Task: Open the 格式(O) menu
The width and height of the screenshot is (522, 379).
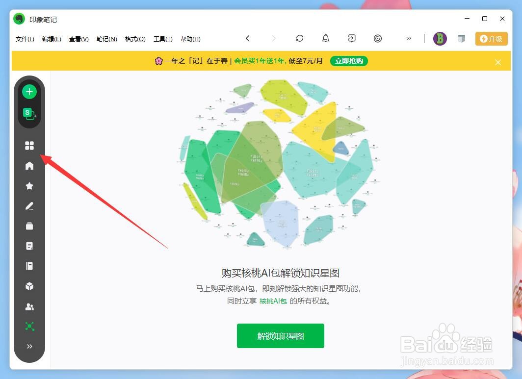Action: click(x=135, y=39)
